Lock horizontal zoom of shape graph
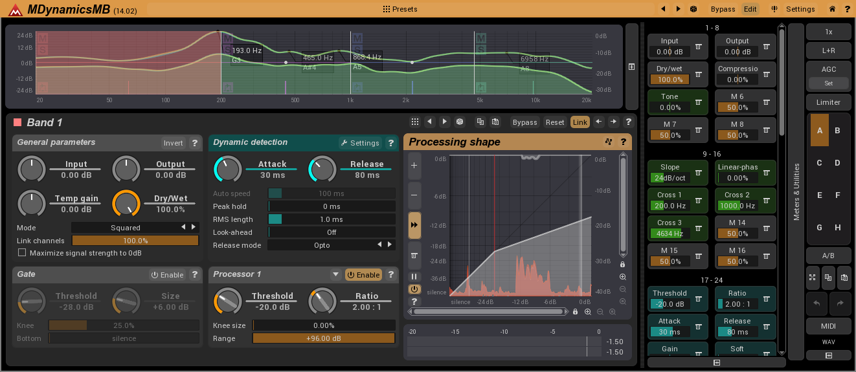This screenshot has width=856, height=372. [x=575, y=312]
